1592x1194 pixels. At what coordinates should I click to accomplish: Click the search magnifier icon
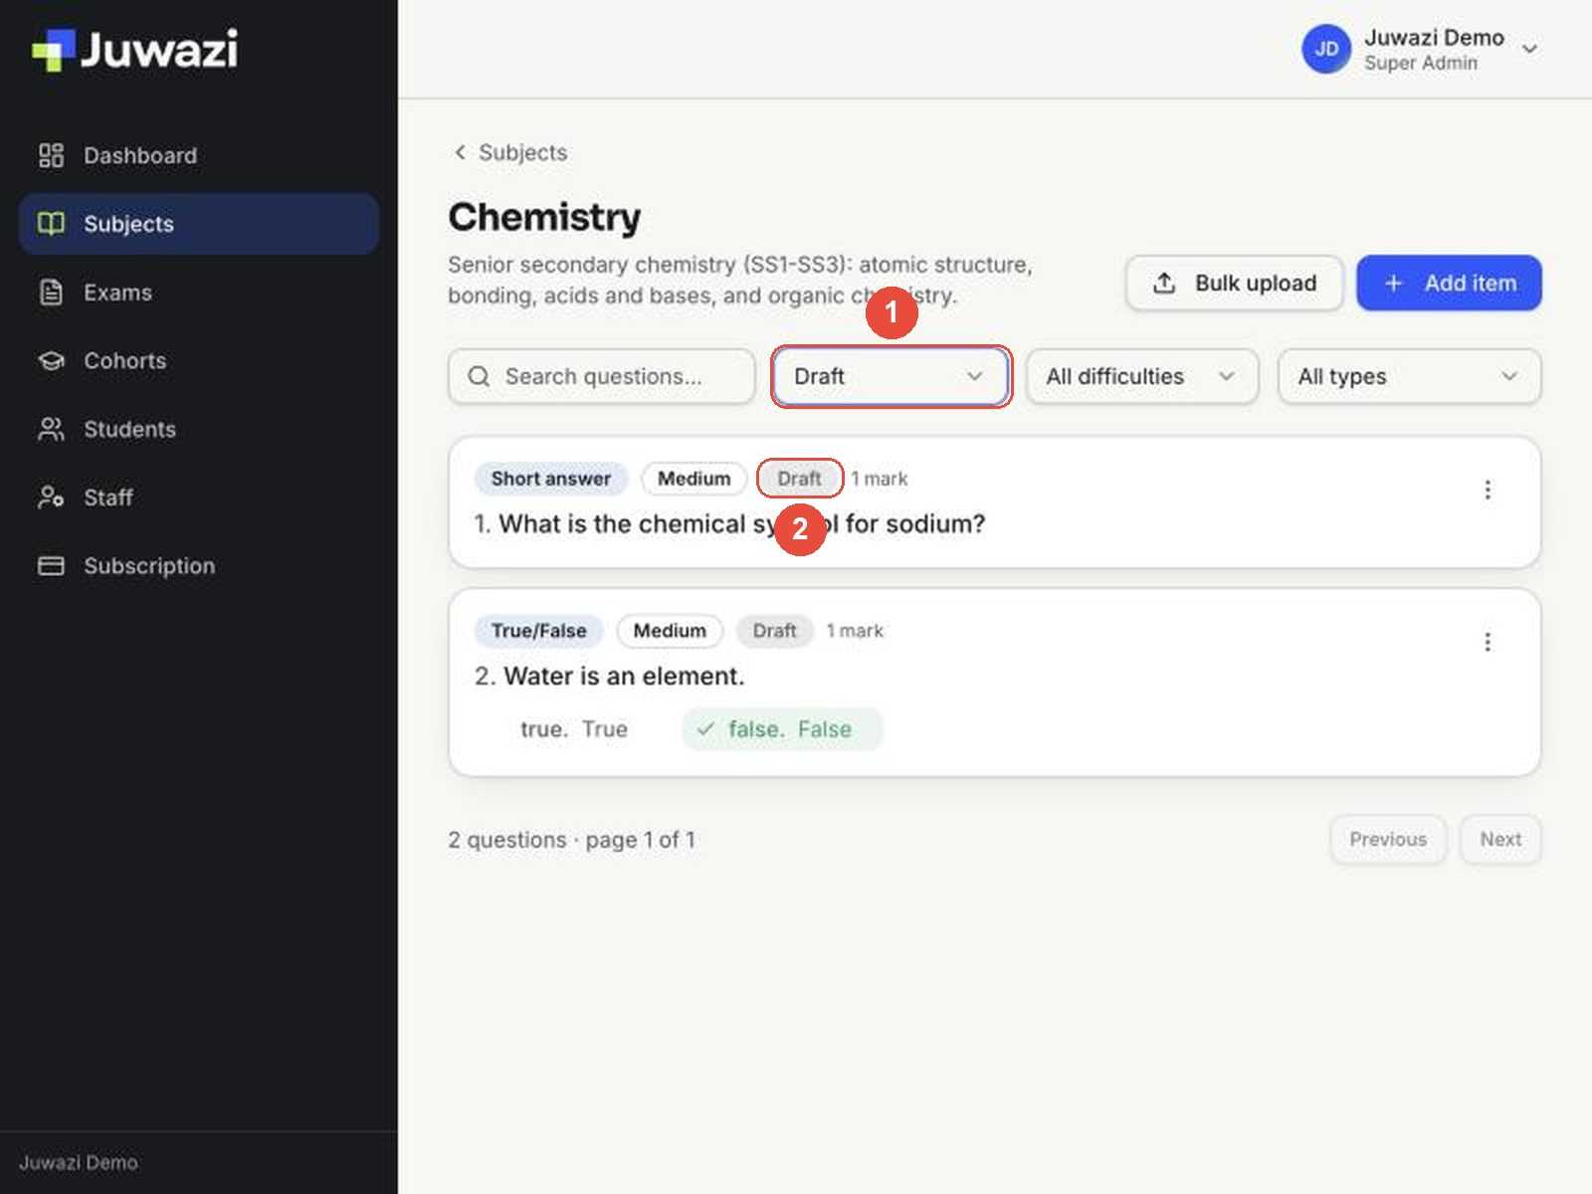[x=479, y=376]
